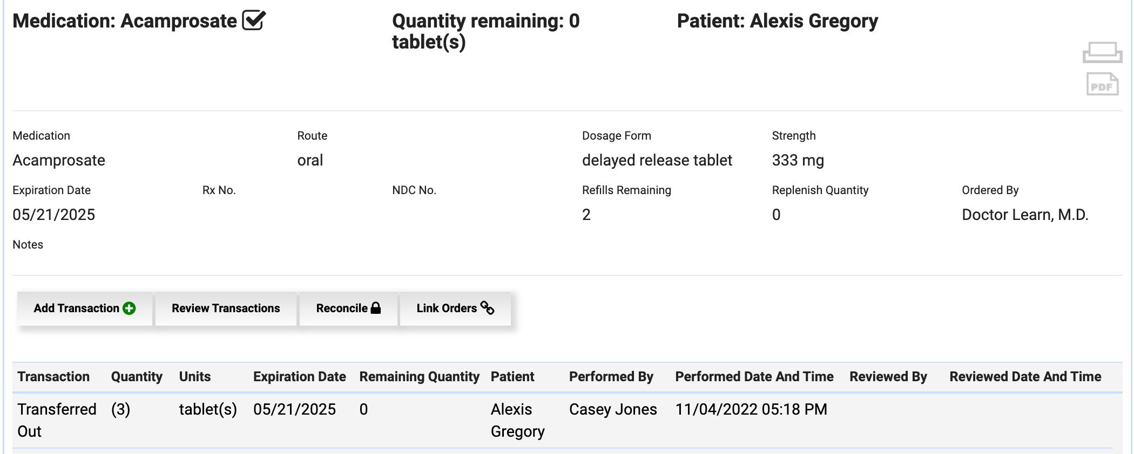Click the Performed By column header
1134x454 pixels.
[611, 377]
